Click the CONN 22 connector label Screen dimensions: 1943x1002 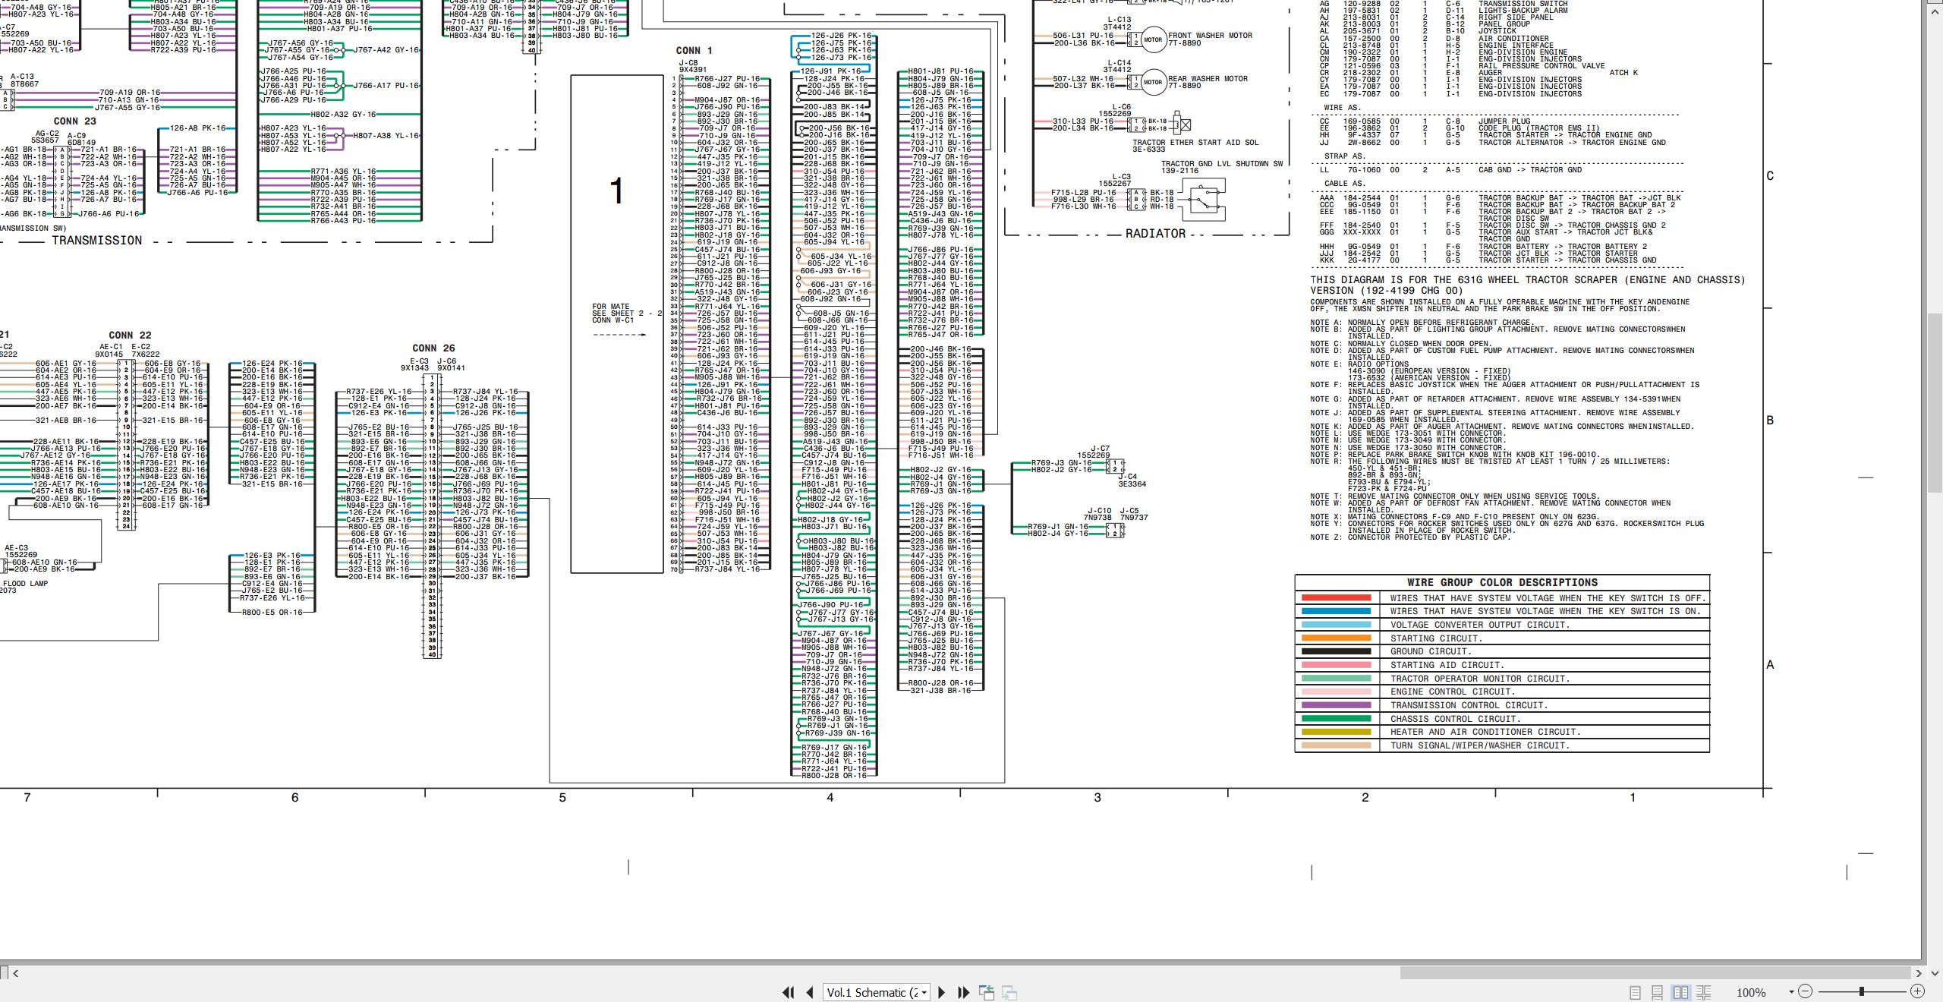(x=130, y=336)
